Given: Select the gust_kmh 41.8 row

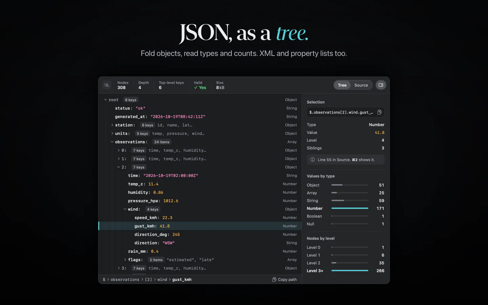Looking at the screenshot, I should [x=200, y=226].
